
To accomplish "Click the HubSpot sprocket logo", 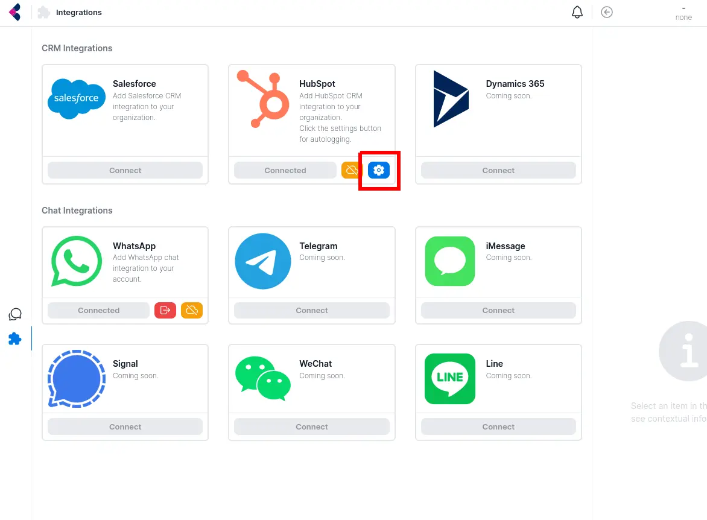I will 264,99.
